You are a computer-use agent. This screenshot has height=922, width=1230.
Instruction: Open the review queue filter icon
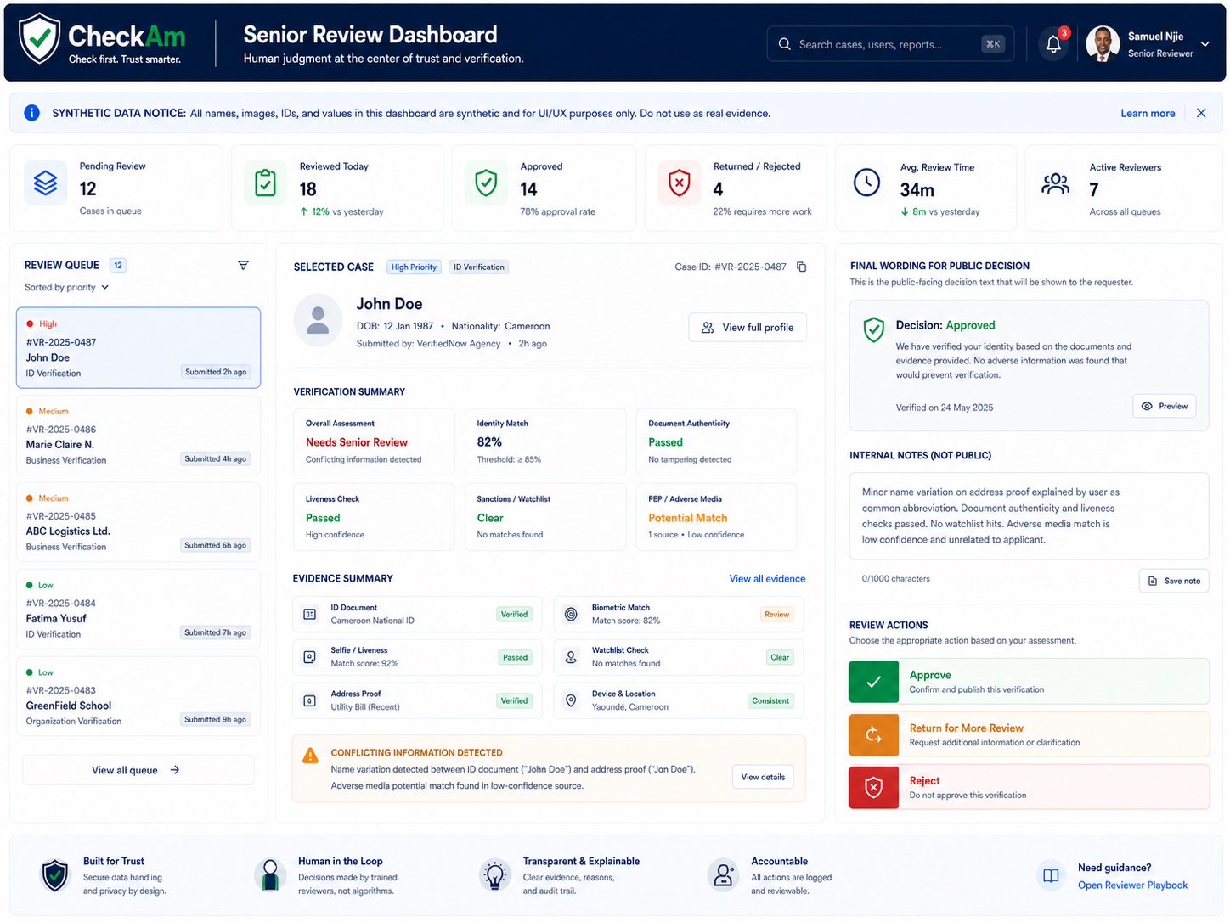click(x=243, y=266)
